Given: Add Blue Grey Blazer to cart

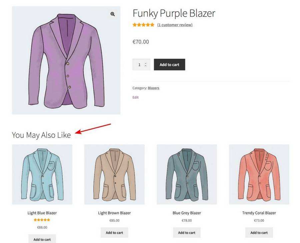Looking at the screenshot, I should click(187, 233).
